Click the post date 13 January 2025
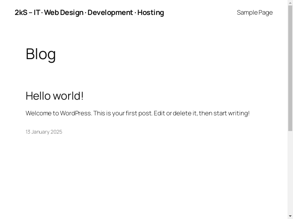 click(44, 132)
